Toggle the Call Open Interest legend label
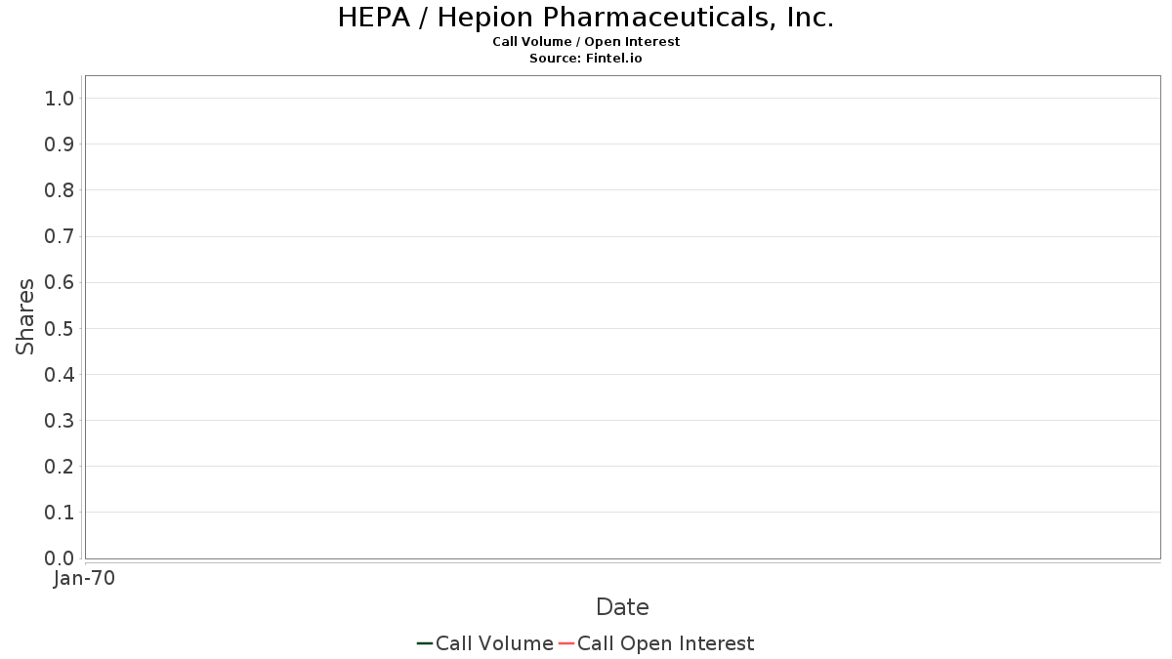 tap(665, 643)
